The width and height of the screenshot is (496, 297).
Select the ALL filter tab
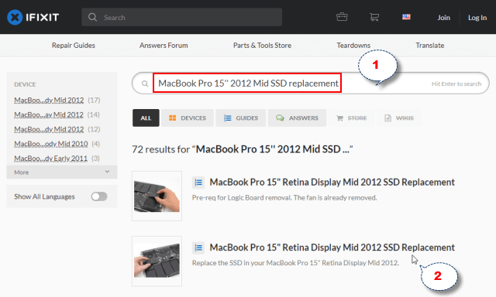click(146, 118)
